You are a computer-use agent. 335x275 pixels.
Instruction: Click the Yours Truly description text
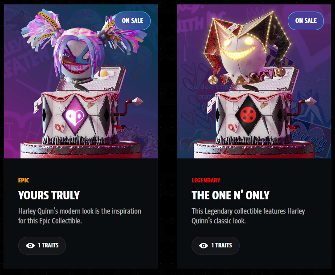pyautogui.click(x=79, y=216)
